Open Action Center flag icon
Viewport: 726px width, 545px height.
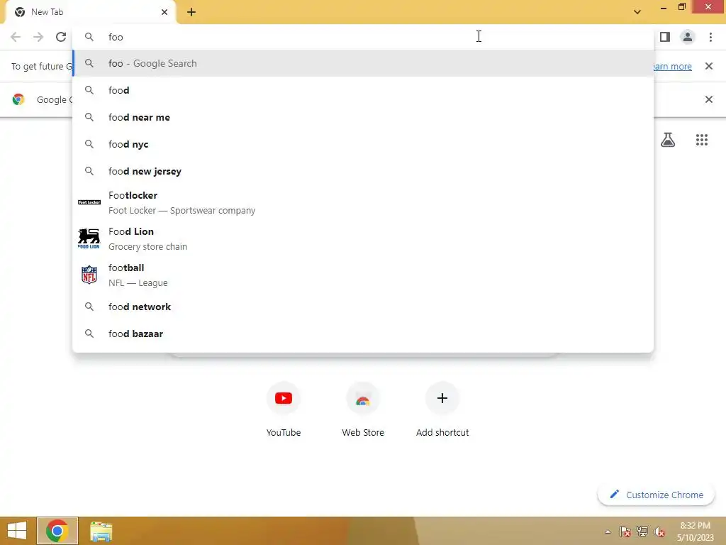(x=625, y=532)
